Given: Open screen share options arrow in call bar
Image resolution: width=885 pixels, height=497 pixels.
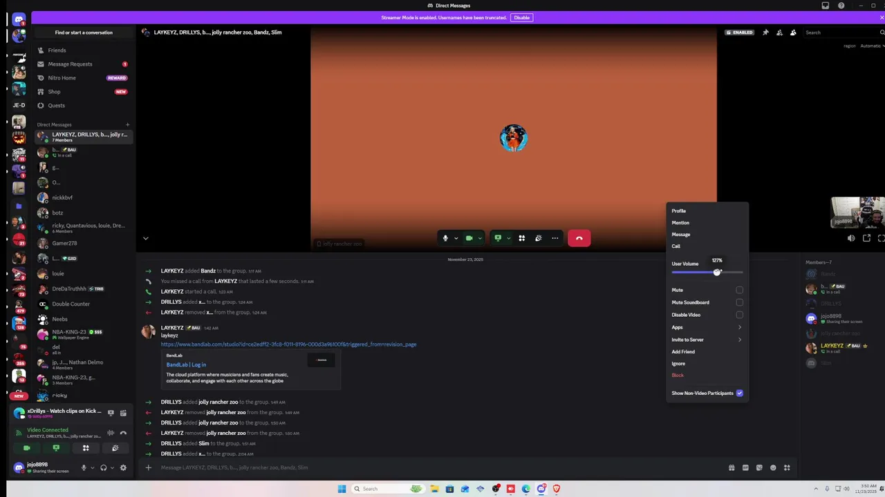Looking at the screenshot, I should pyautogui.click(x=508, y=238).
